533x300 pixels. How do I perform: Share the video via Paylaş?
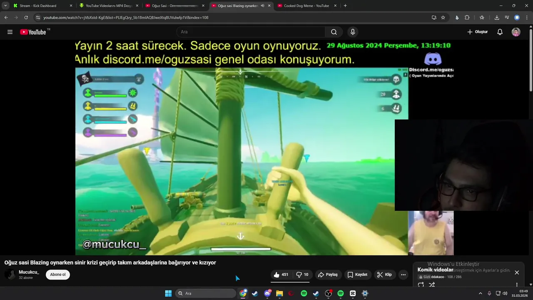coord(328,275)
